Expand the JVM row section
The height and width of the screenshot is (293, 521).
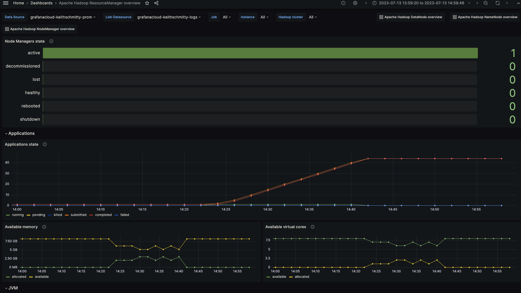coord(13,288)
